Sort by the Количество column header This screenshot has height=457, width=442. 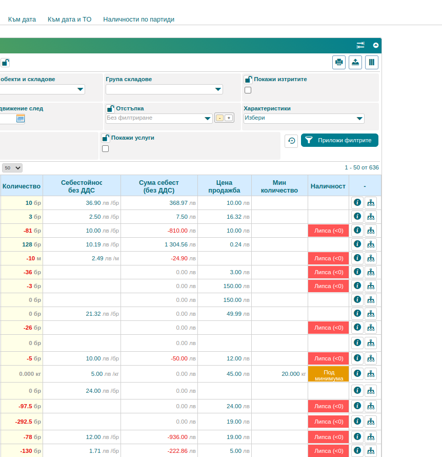(x=22, y=186)
